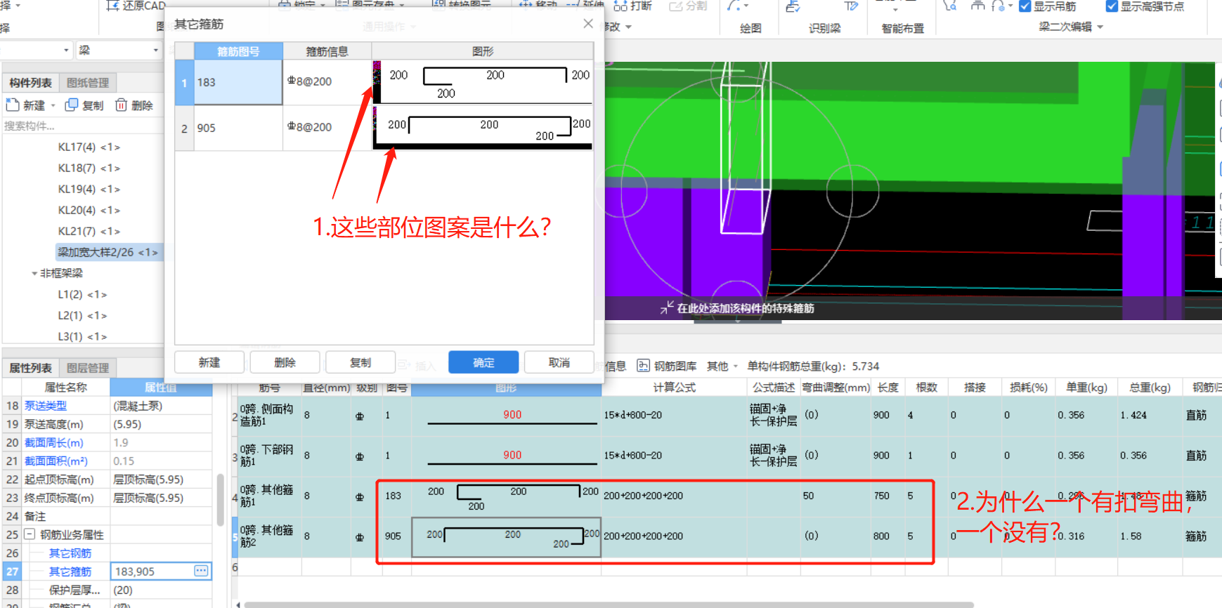
Task: Click the 在此处添加该构件的特殊箍筋 collapse icon
Action: pos(667,308)
